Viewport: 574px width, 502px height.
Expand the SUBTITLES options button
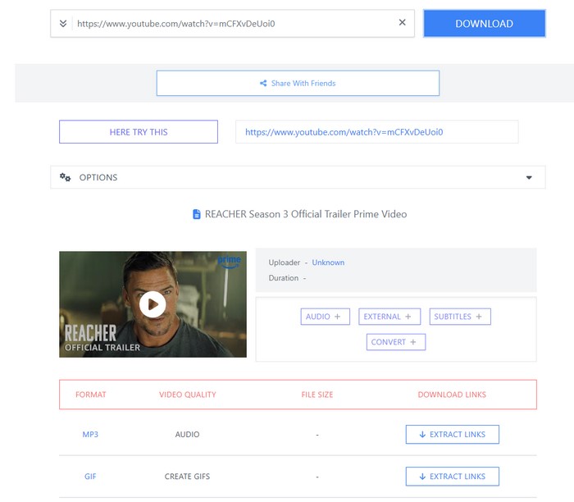click(460, 317)
